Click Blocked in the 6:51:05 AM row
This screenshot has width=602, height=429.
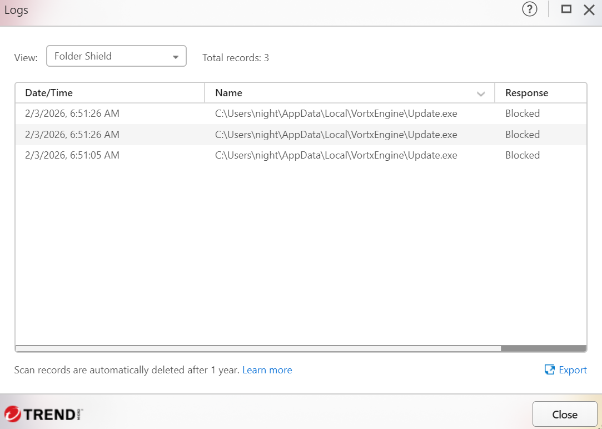523,155
